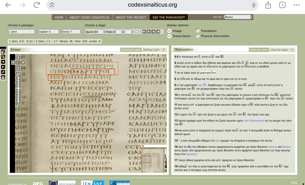The width and height of the screenshot is (305, 185).
Task: Open the folio side 'r' dropdown
Action: (x=129, y=32)
